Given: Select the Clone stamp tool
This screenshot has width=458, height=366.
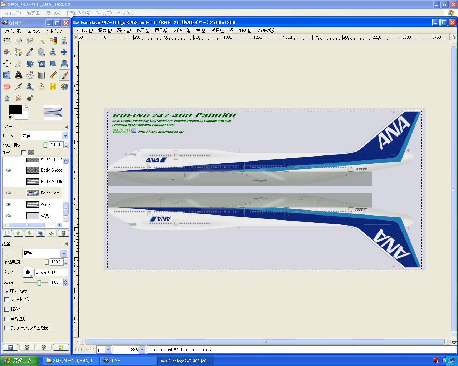Looking at the screenshot, I should pos(41,86).
